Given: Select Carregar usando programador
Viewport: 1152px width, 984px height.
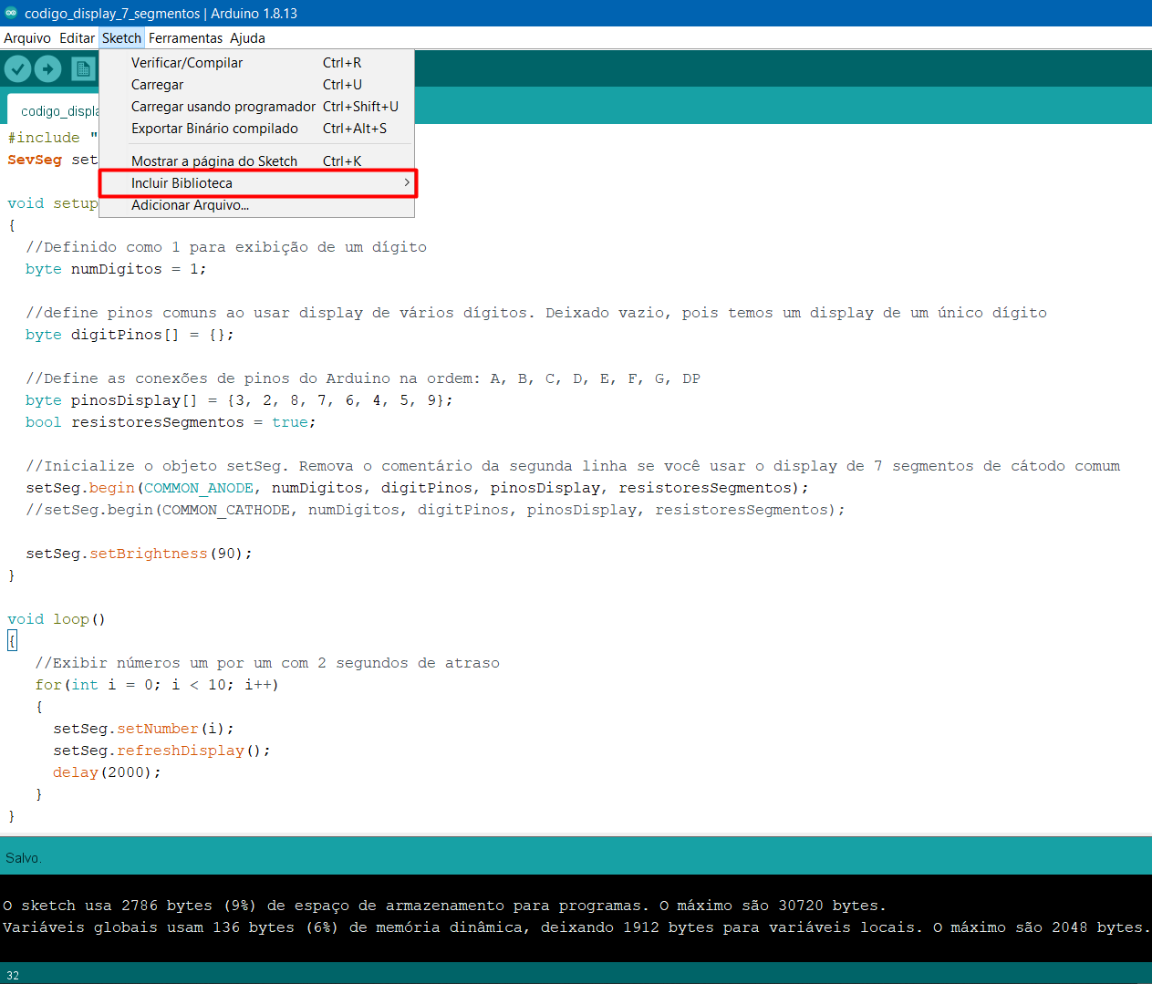Looking at the screenshot, I should click(223, 107).
